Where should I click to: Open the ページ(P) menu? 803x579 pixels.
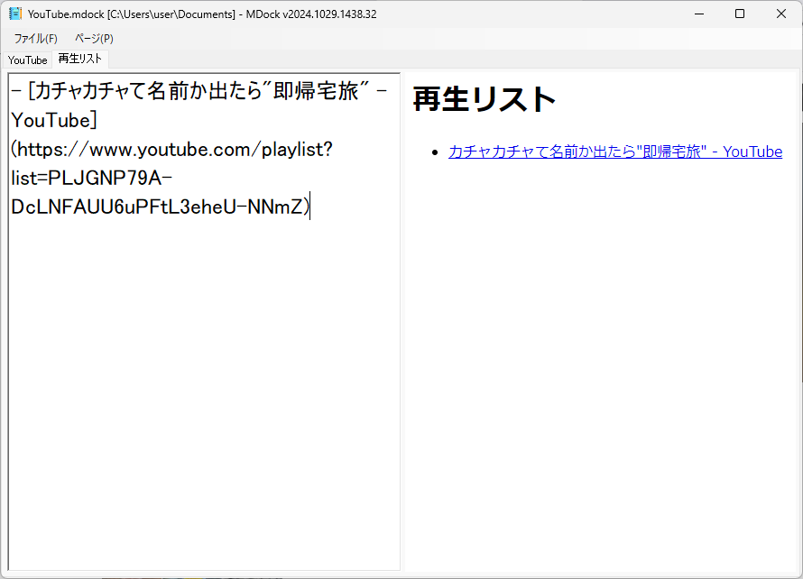coord(94,39)
